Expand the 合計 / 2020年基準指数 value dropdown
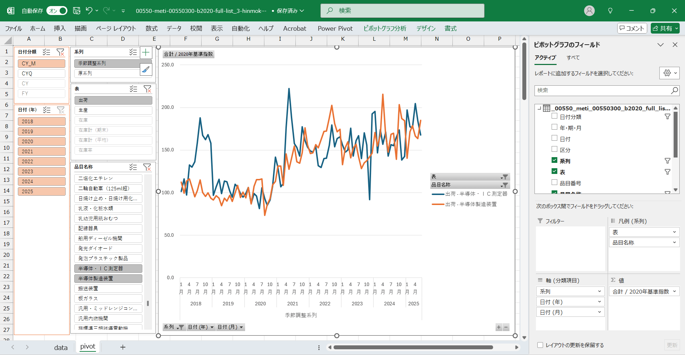The image size is (685, 355). coord(674,291)
